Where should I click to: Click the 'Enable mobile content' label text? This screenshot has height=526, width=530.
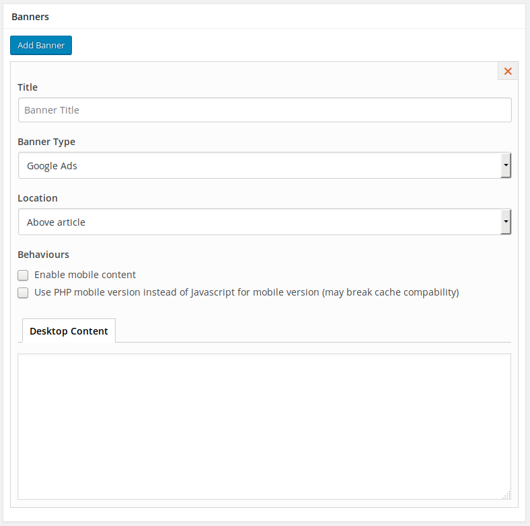click(x=85, y=275)
